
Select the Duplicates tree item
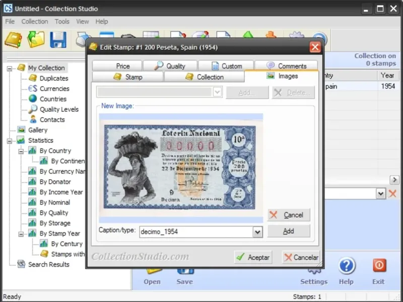click(54, 79)
